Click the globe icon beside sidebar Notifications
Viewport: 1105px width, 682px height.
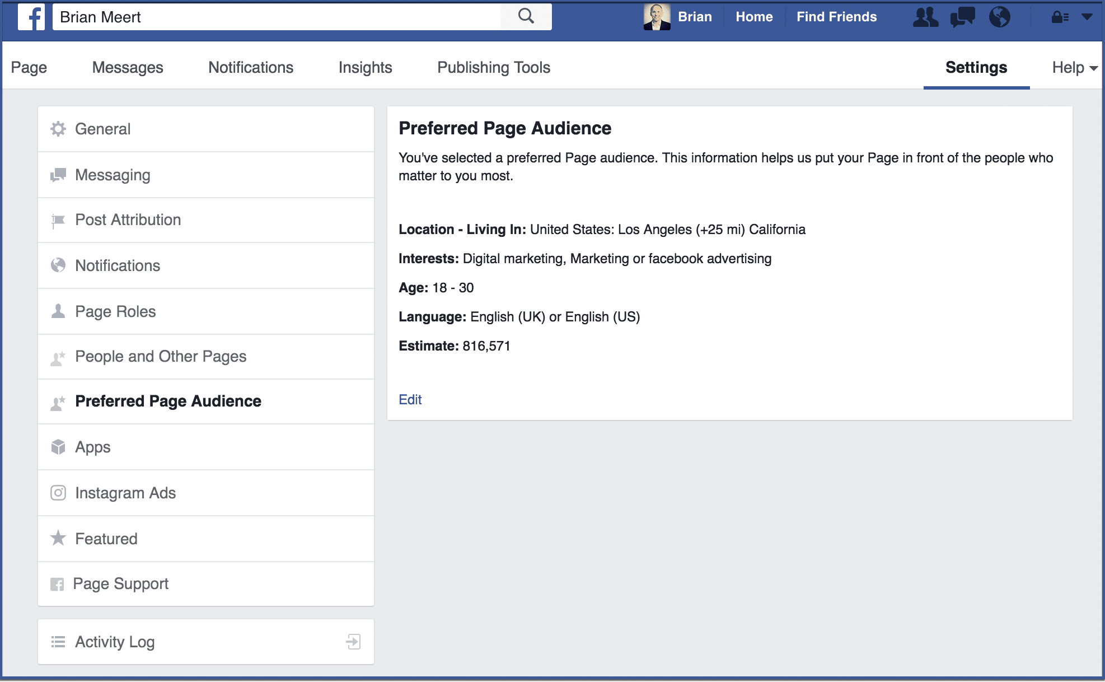pos(58,265)
